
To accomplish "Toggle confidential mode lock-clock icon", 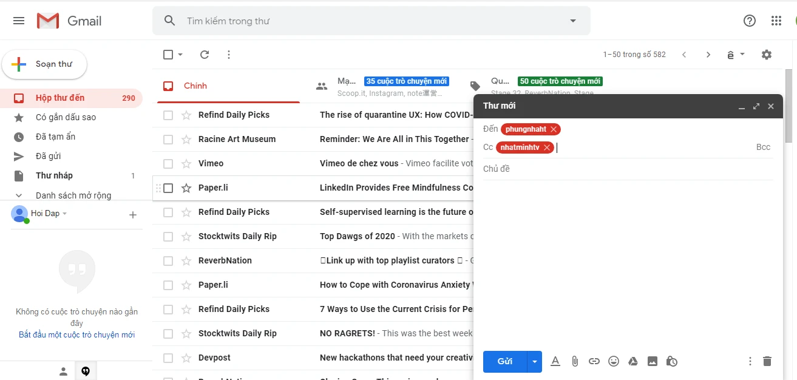I will (671, 361).
